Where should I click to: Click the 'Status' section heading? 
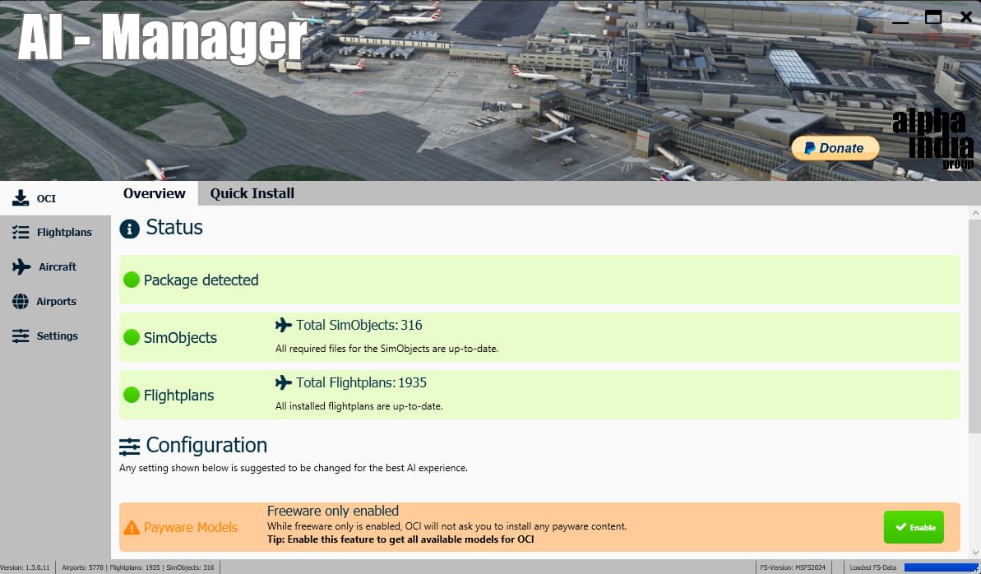[174, 227]
